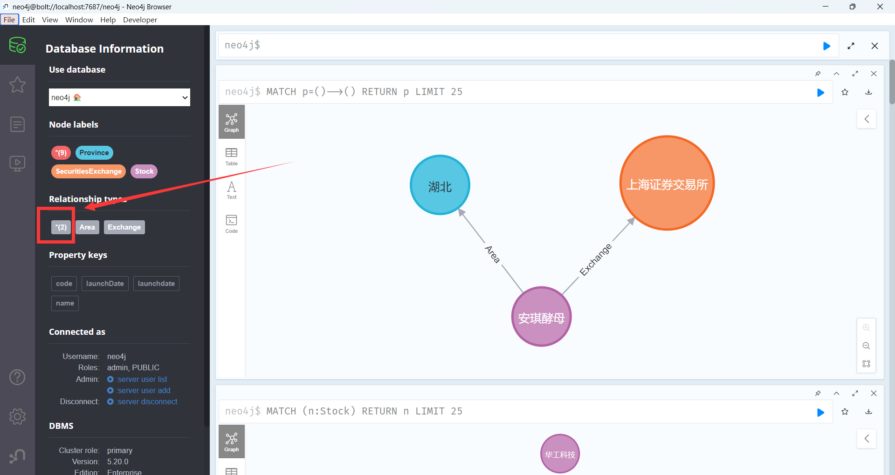Save the MATCH p query as favorite

(845, 92)
